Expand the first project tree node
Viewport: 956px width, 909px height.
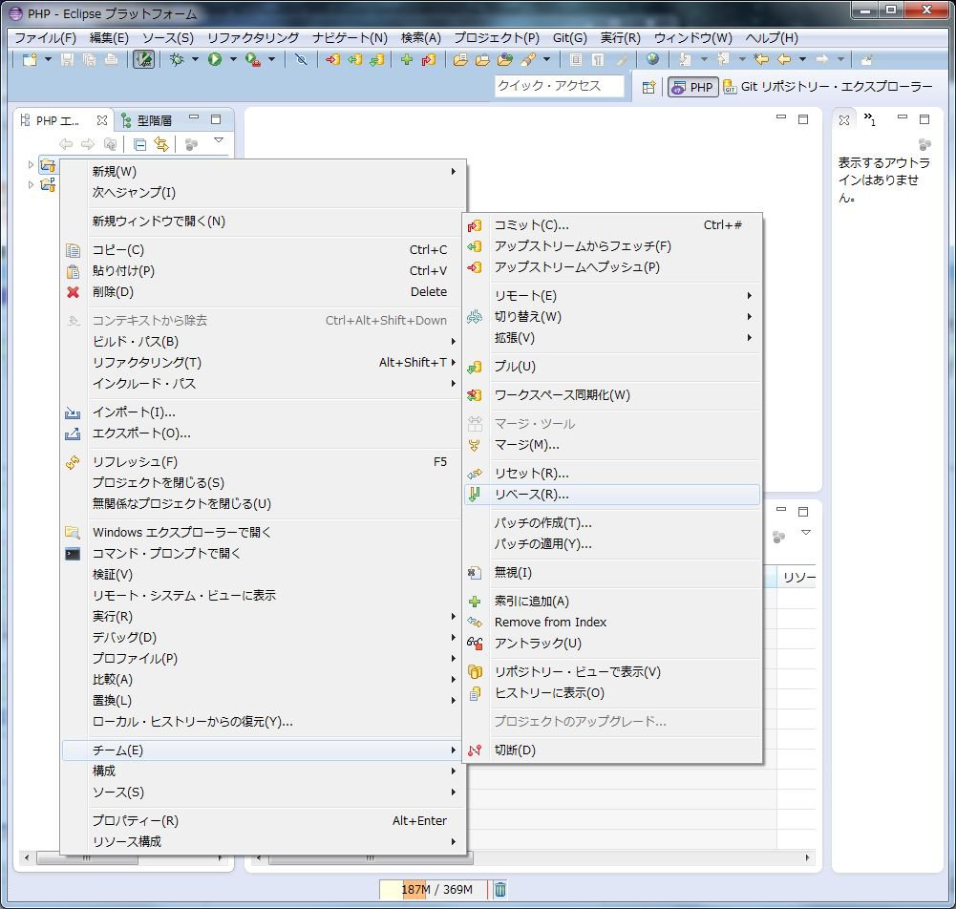pyautogui.click(x=31, y=164)
